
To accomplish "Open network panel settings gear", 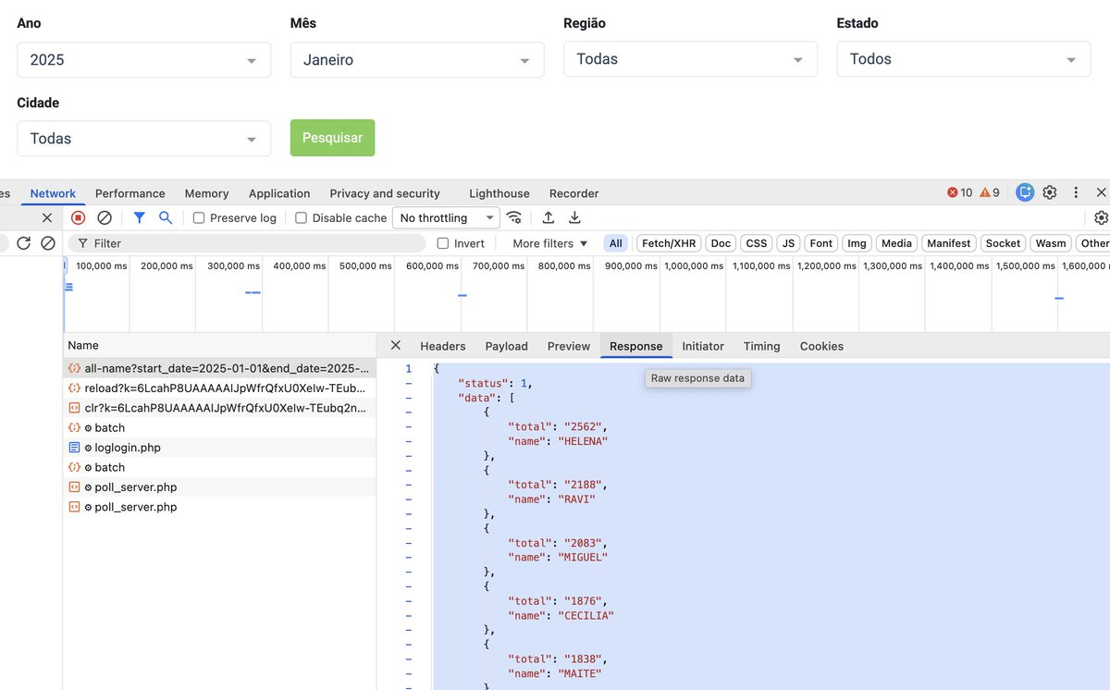I will (x=1101, y=218).
